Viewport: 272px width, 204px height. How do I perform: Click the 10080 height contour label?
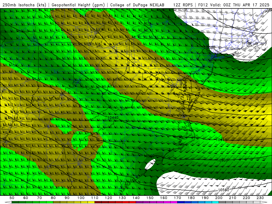click(x=209, y=48)
